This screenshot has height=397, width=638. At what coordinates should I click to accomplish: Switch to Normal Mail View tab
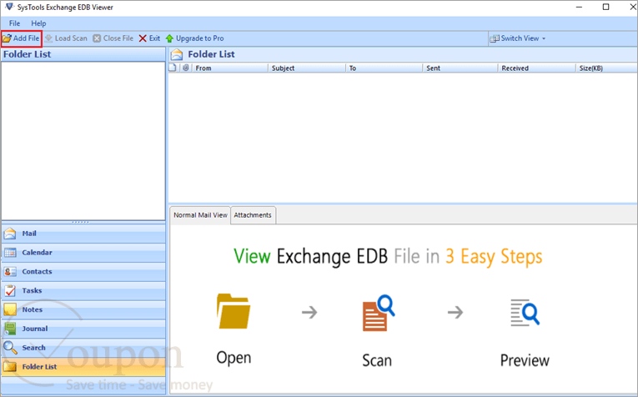click(200, 215)
